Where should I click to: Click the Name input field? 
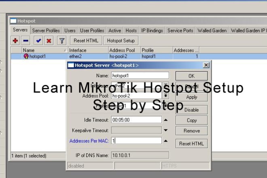pyautogui.click(x=140, y=76)
